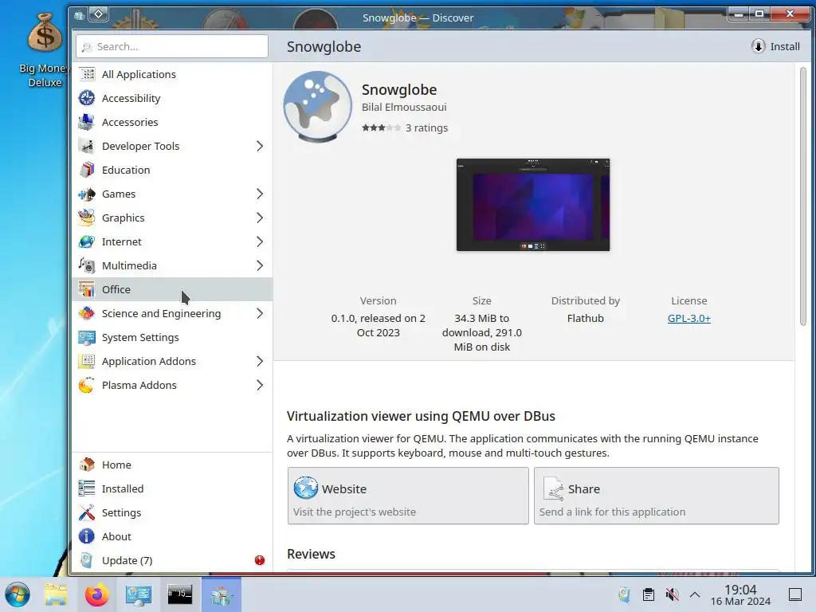Click the Accessories category icon
The image size is (816, 612).
pyautogui.click(x=87, y=122)
